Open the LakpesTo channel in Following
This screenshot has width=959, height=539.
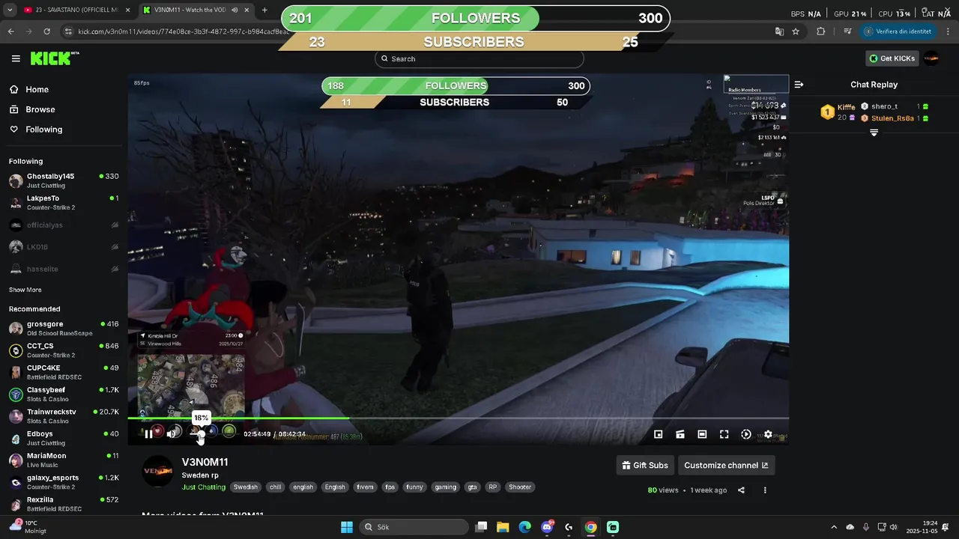click(64, 203)
